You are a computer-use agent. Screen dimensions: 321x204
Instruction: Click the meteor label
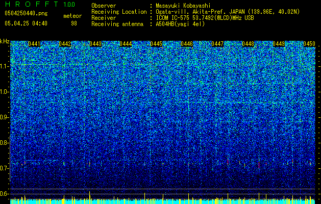pyautogui.click(x=72, y=16)
